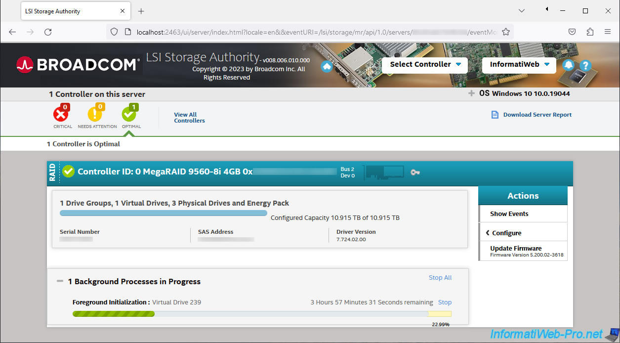Screen dimensions: 620x343
Task: Click the shield tracking protection icon
Action: 114,32
